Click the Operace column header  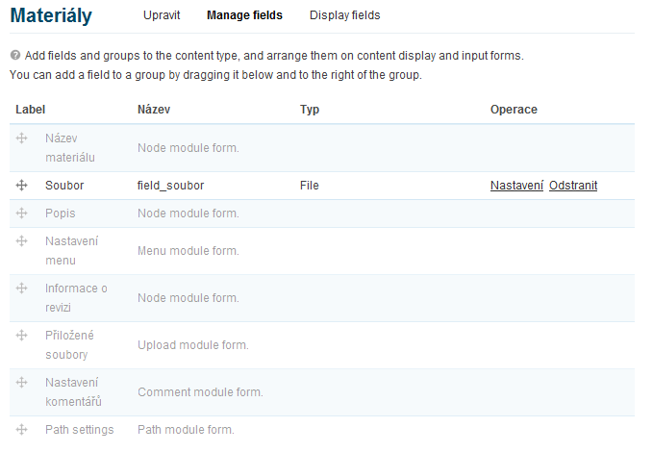(514, 110)
